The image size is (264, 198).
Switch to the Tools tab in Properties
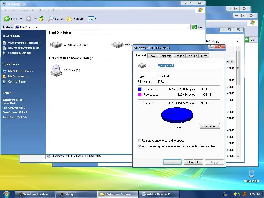coord(152,56)
